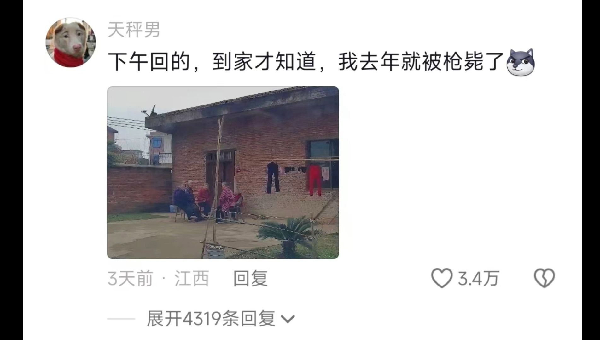
Task: Reply to the comment via 回复
Action: click(251, 279)
